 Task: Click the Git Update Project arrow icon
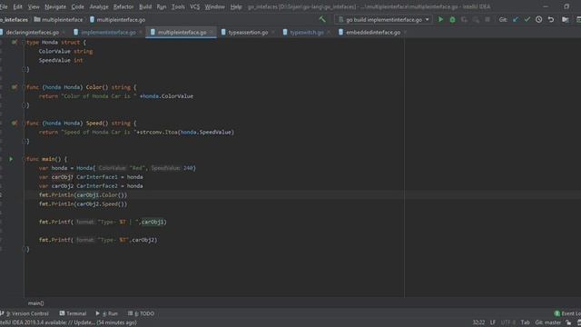click(516, 19)
